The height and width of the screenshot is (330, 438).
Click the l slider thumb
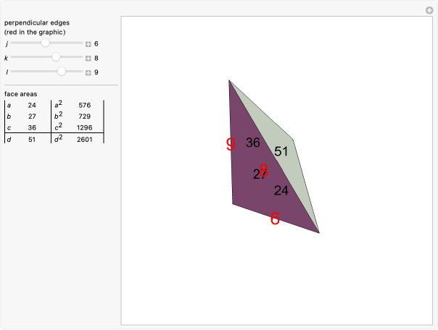click(x=62, y=72)
